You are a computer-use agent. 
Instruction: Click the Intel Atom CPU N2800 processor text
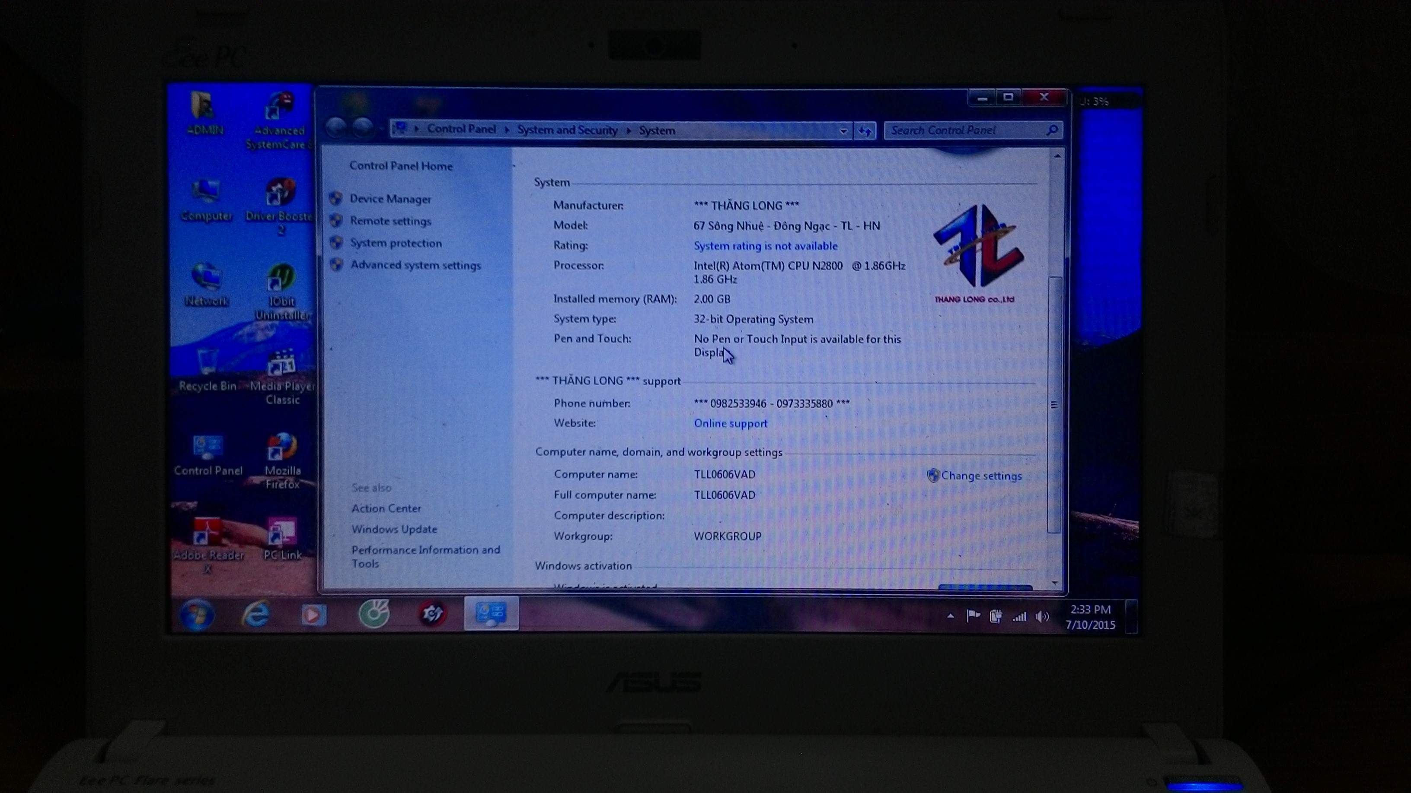click(x=799, y=272)
